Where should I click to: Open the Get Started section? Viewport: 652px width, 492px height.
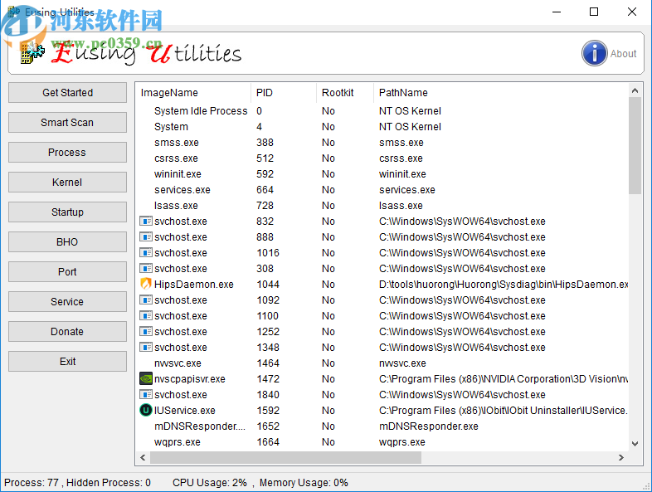click(67, 92)
